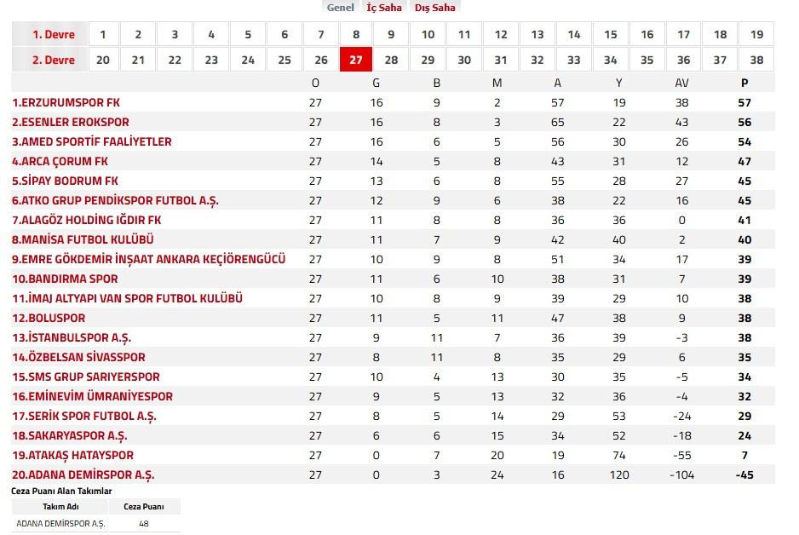Screen dimensions: 799x535
Task: Switch to the Genel standings tab
Action: coord(340,8)
